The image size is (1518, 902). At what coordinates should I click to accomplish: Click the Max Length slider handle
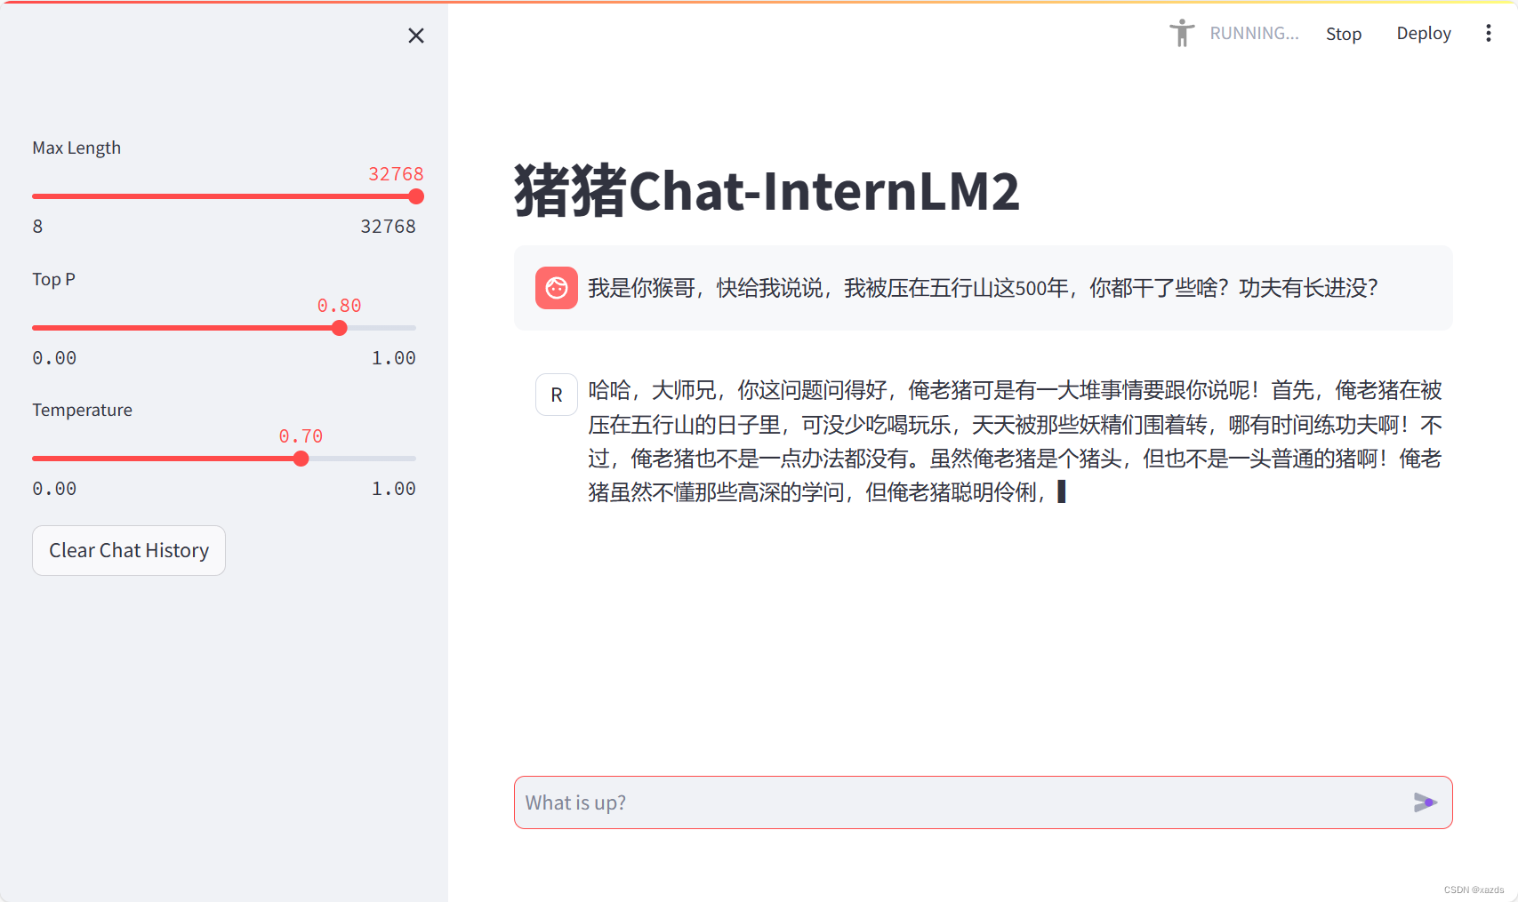416,196
